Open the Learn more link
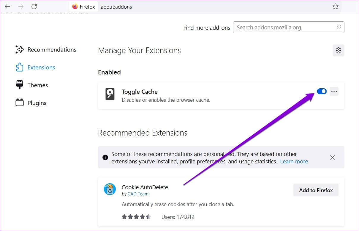Image resolution: width=359 pixels, height=231 pixels. pos(294,162)
